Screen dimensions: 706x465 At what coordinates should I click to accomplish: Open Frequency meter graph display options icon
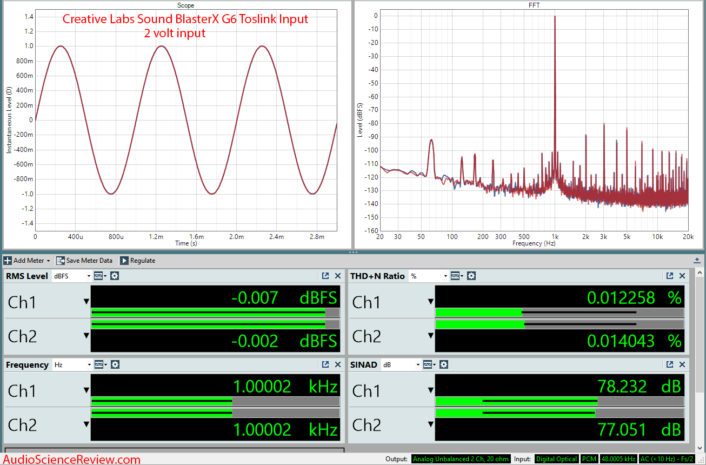[101, 364]
